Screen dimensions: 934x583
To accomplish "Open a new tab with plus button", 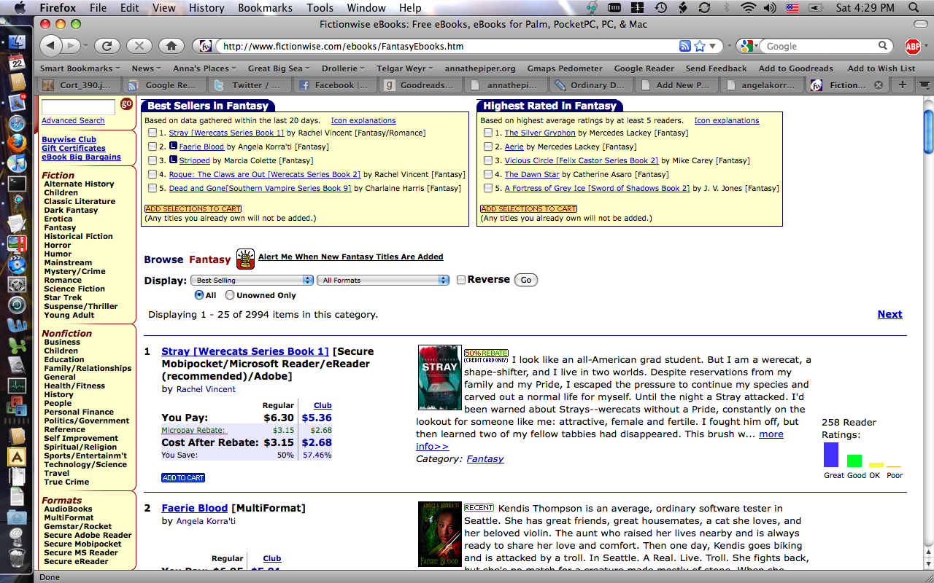I will (903, 85).
